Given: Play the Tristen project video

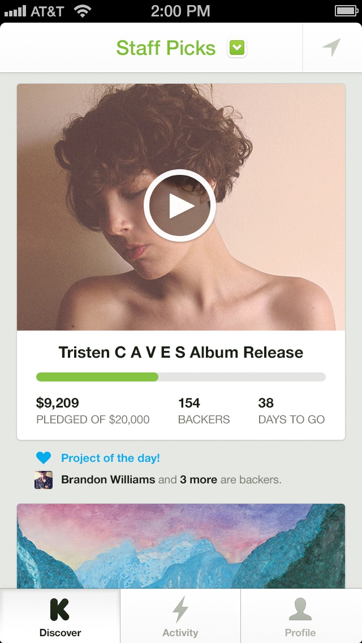Looking at the screenshot, I should point(179,205).
